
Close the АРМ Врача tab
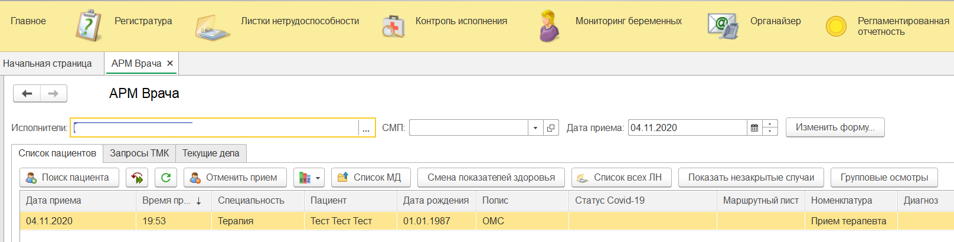pos(170,63)
